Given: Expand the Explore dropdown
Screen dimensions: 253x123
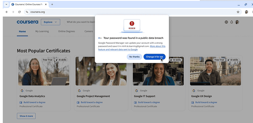Looking at the screenshot, I should click(x=50, y=22).
